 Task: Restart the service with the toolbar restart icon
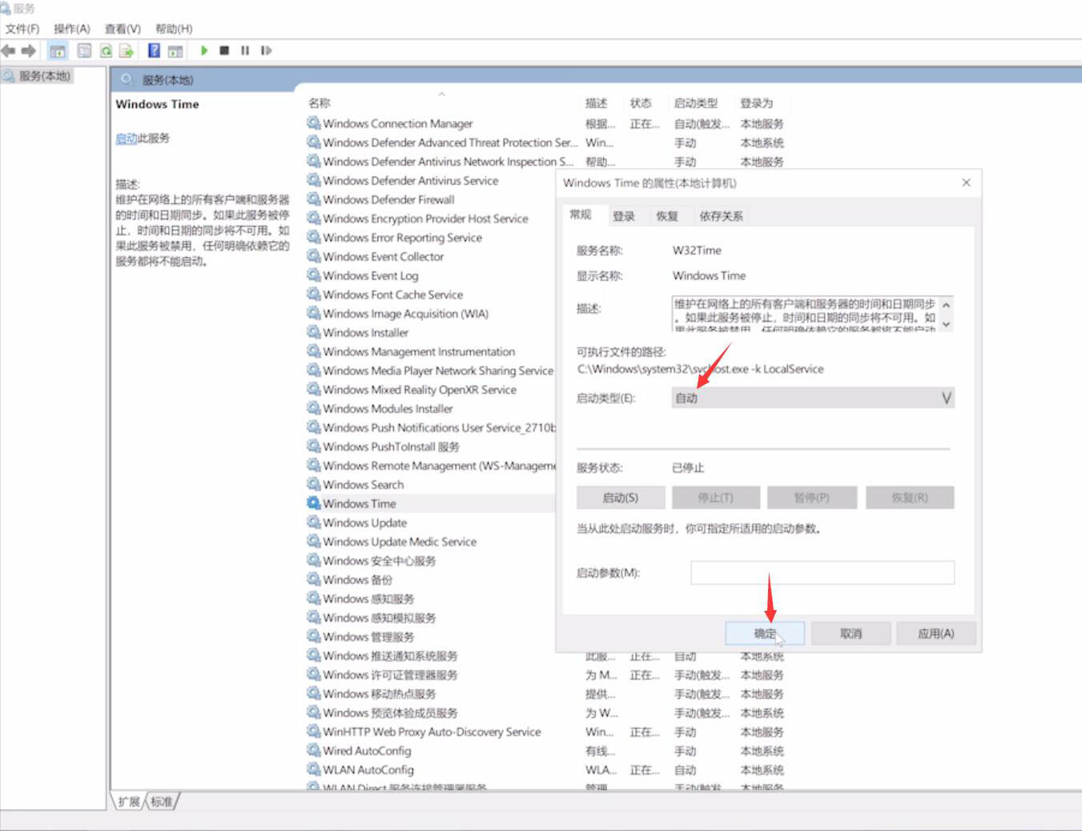[x=266, y=50]
